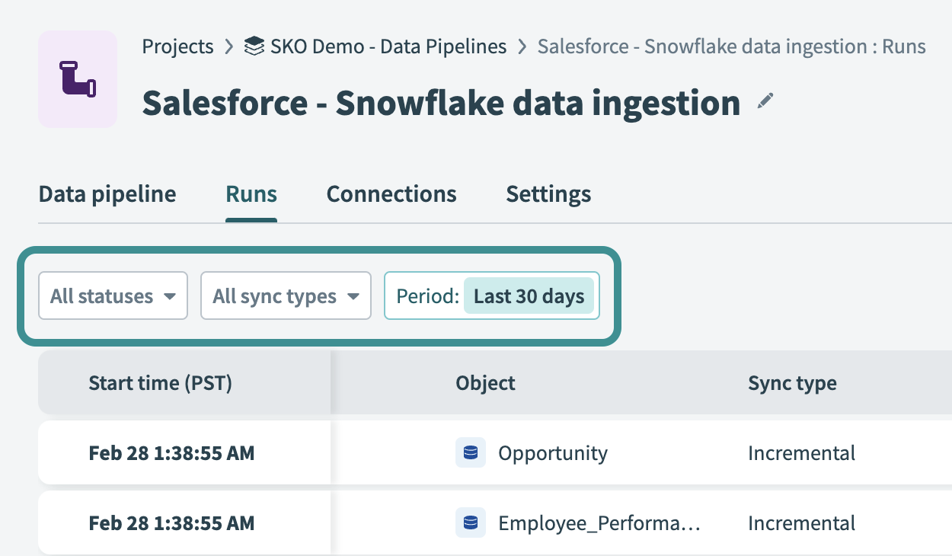Open the Employee_Performa… run row object
This screenshot has height=556, width=952.
click(599, 523)
